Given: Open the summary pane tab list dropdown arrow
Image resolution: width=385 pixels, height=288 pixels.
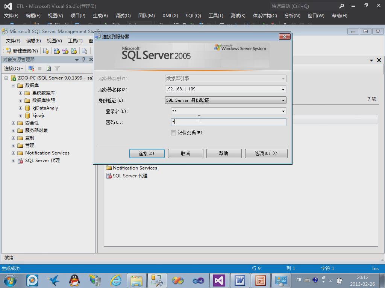Looking at the screenshot, I should (371, 60).
